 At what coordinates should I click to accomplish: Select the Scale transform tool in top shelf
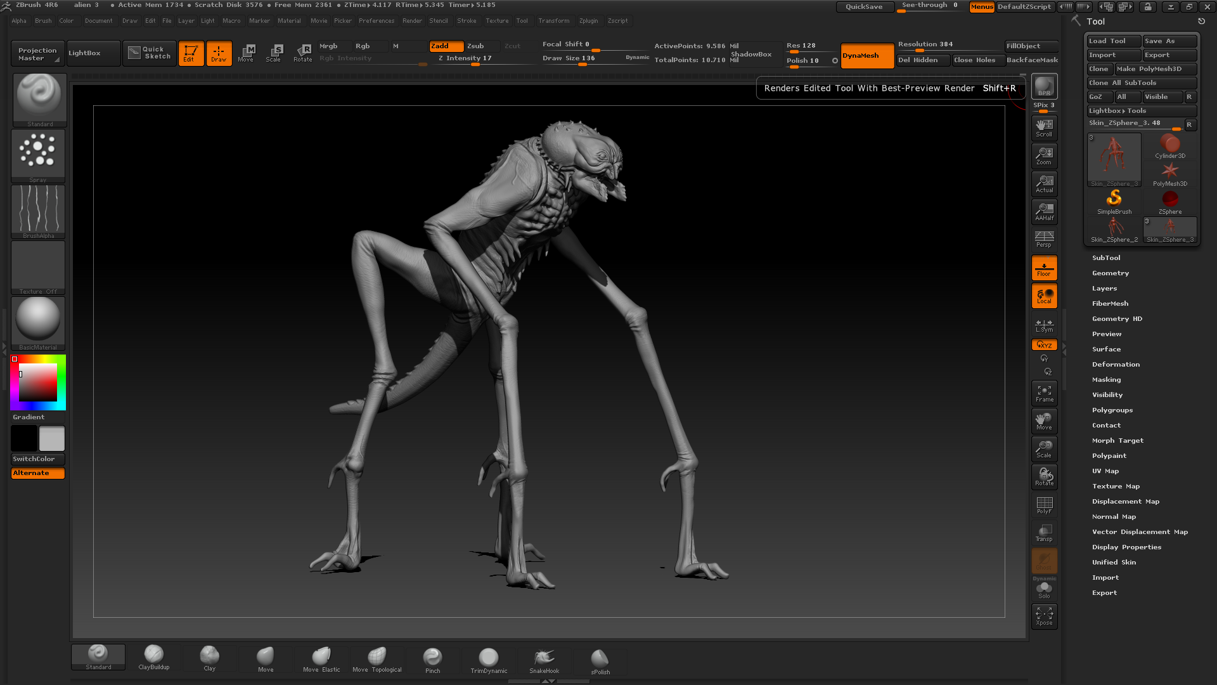[274, 53]
